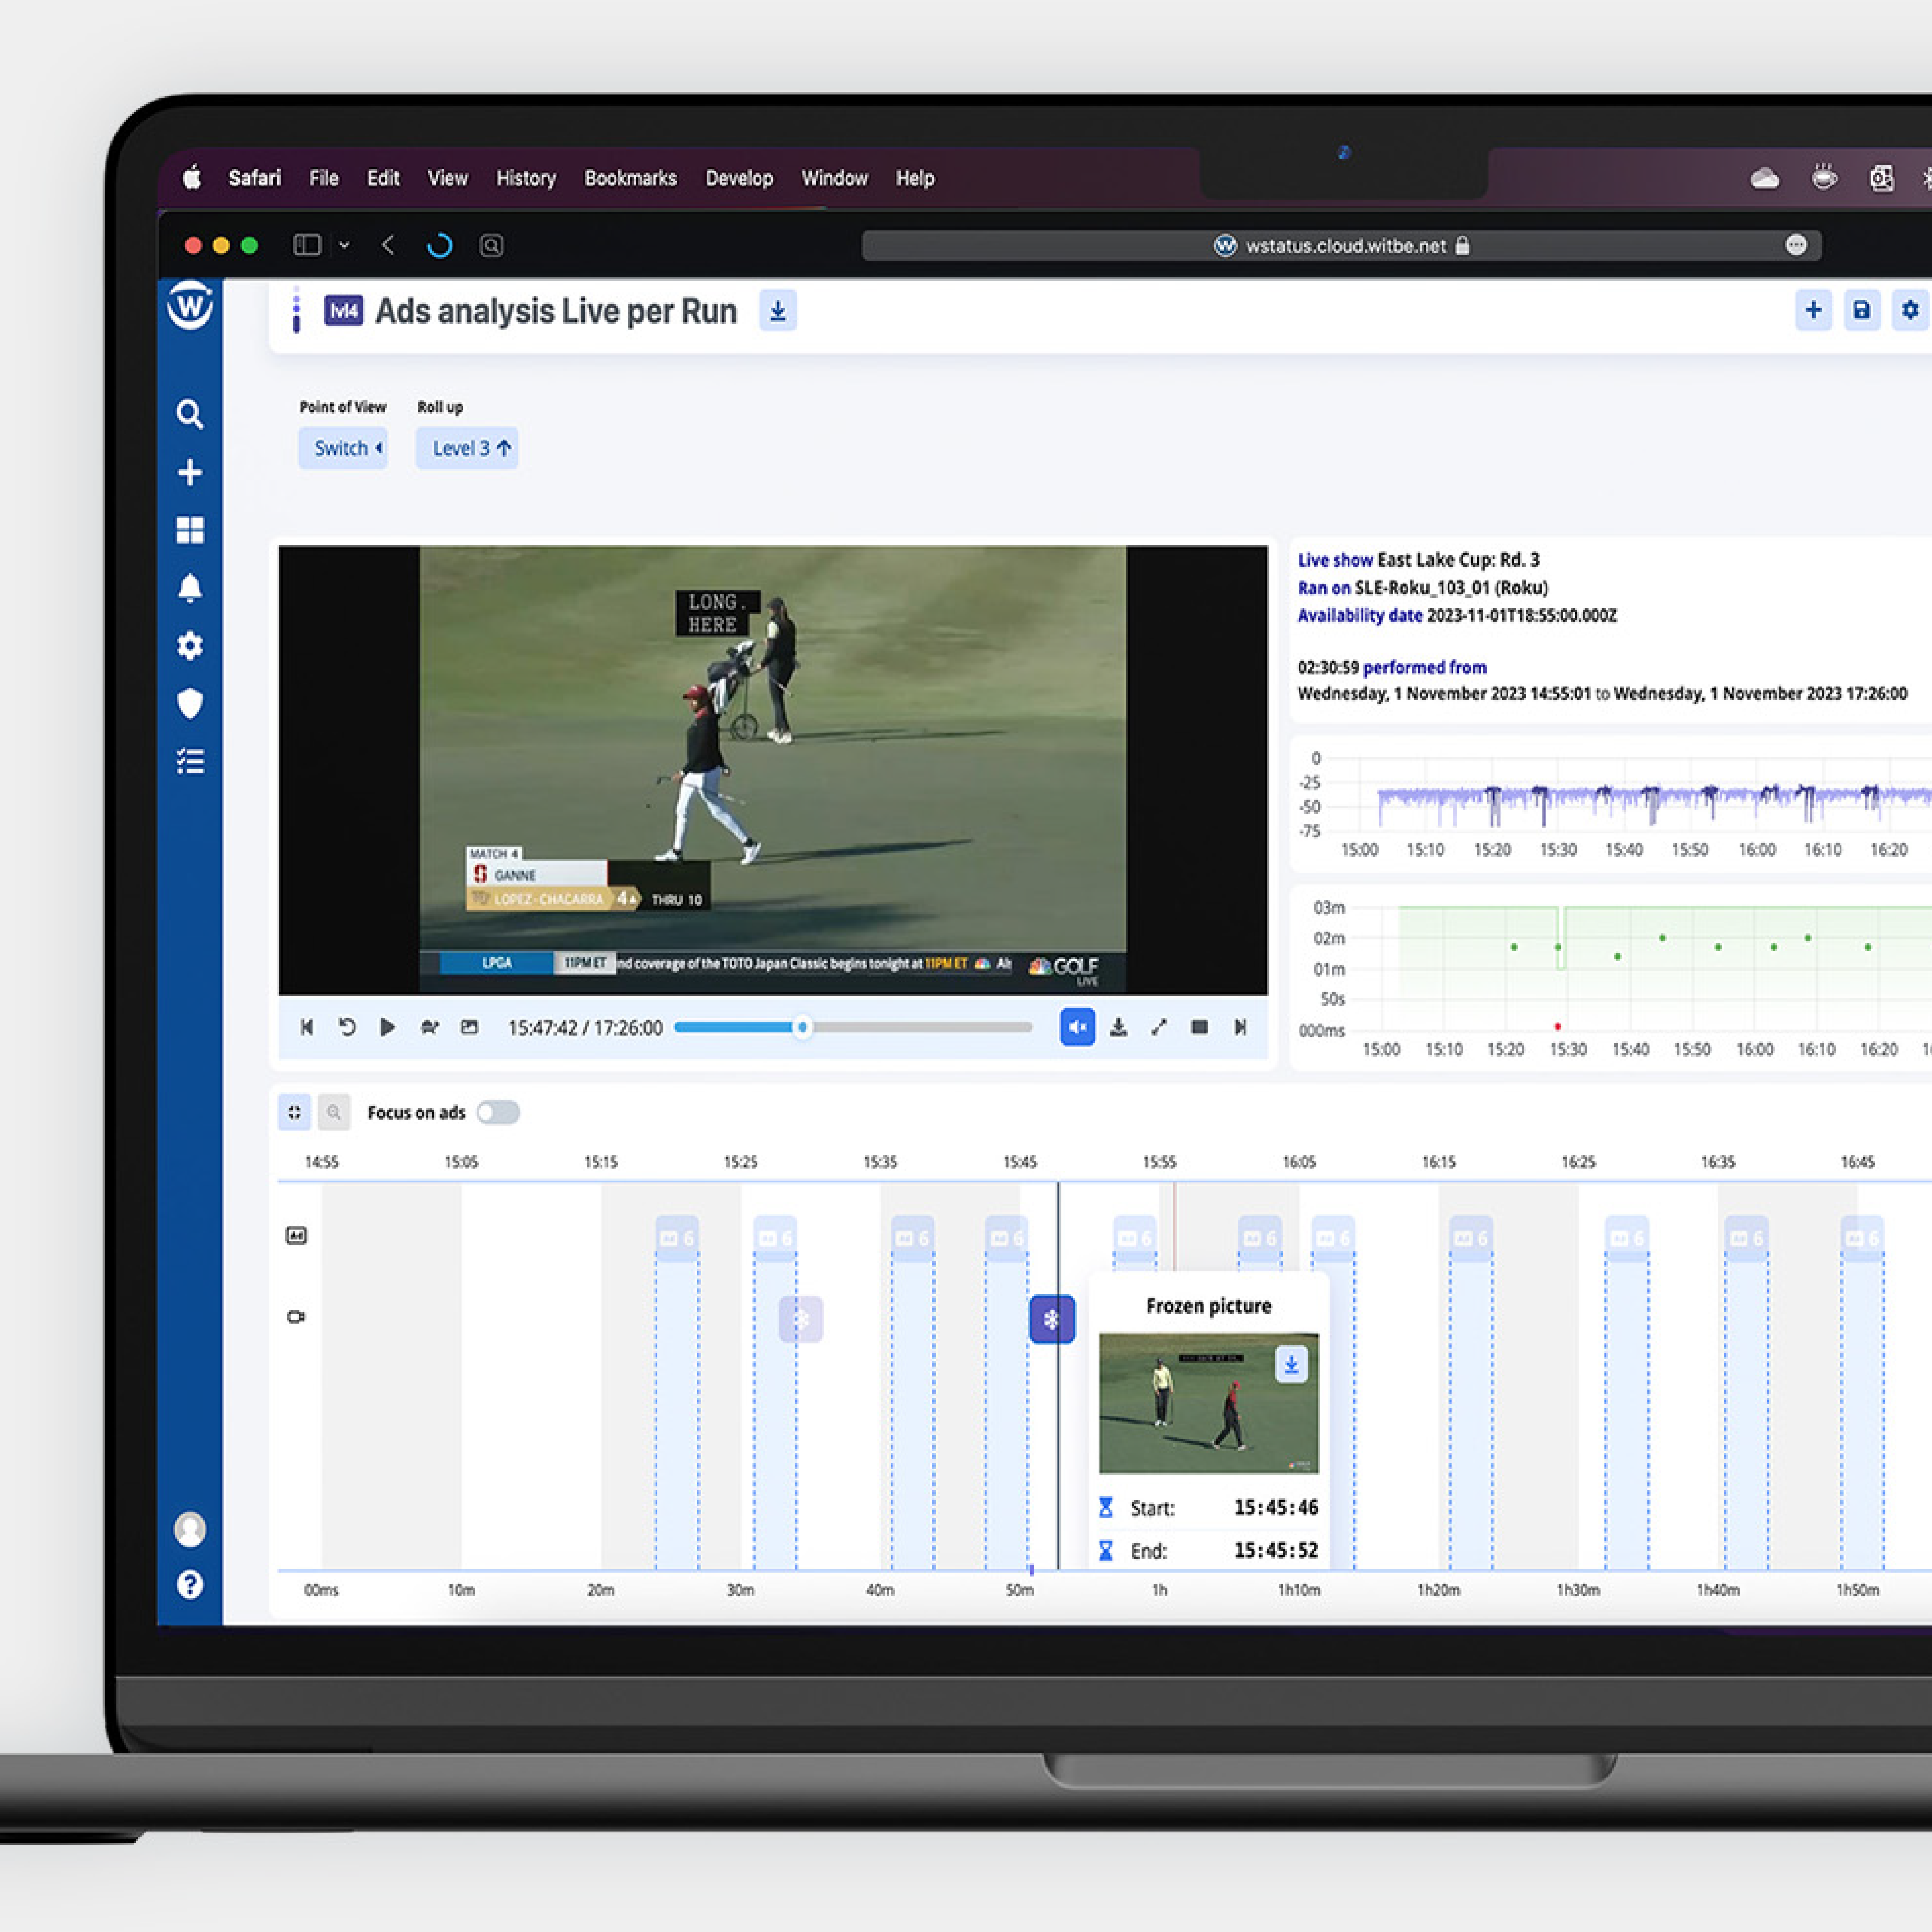1932x1932 pixels.
Task: Unmute the video player audio
Action: click(x=1077, y=1027)
